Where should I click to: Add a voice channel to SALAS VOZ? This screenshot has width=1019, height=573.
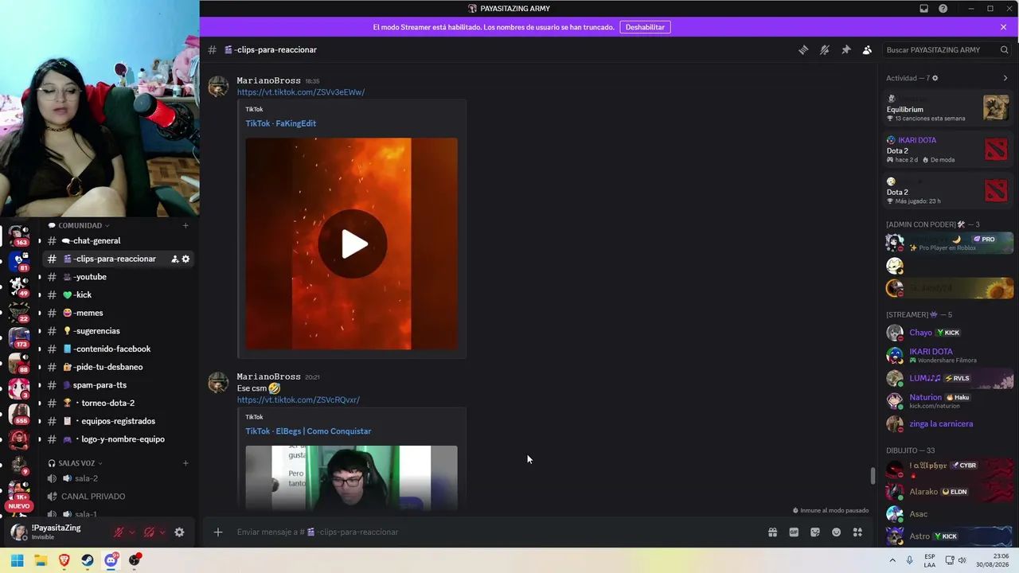[x=185, y=463]
